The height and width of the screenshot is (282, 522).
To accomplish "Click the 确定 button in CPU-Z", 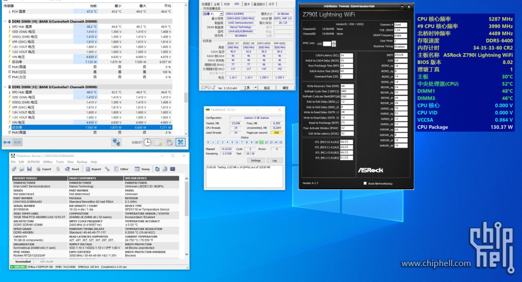I will 286,88.
